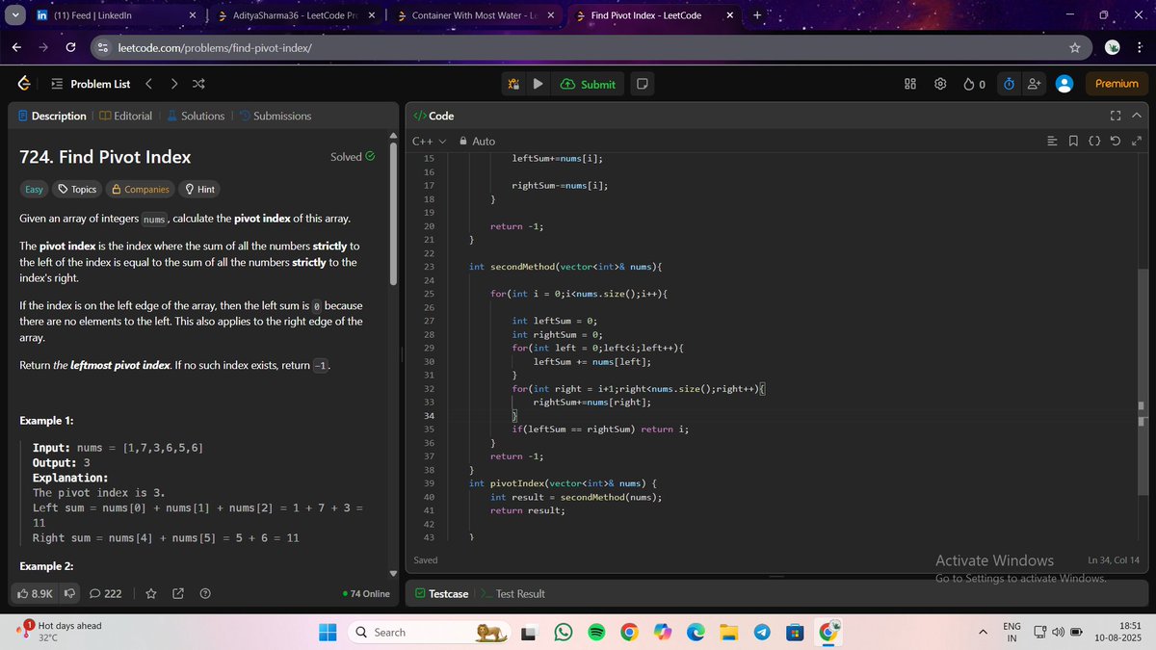
Task: Open the debugger icon next to Run
Action: (x=513, y=84)
